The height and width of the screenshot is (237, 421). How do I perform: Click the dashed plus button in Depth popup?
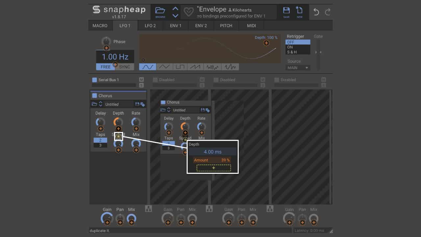coord(213,168)
